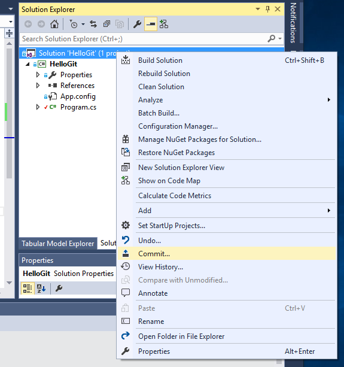
Task: Toggle auto-hide pin on Solution Explorer
Action: [268, 9]
